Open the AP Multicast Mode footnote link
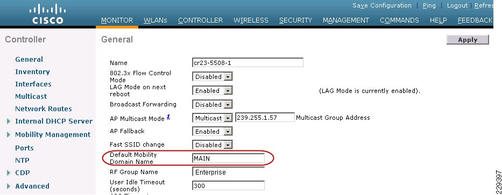This screenshot has height=195, width=502. [x=168, y=117]
